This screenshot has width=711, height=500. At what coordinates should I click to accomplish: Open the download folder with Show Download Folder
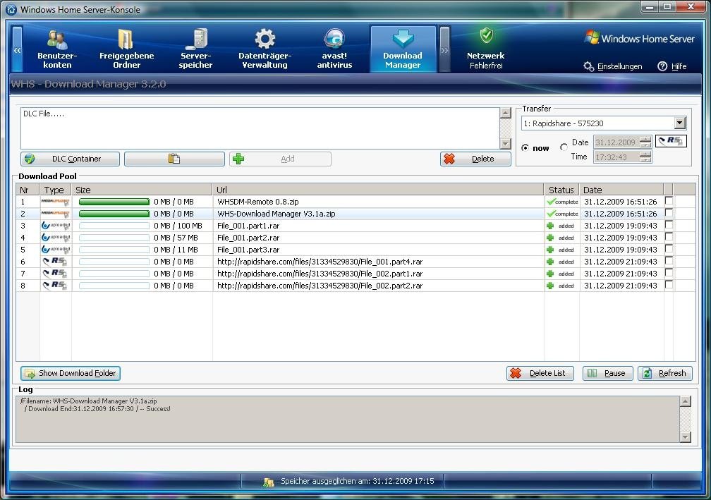point(71,373)
